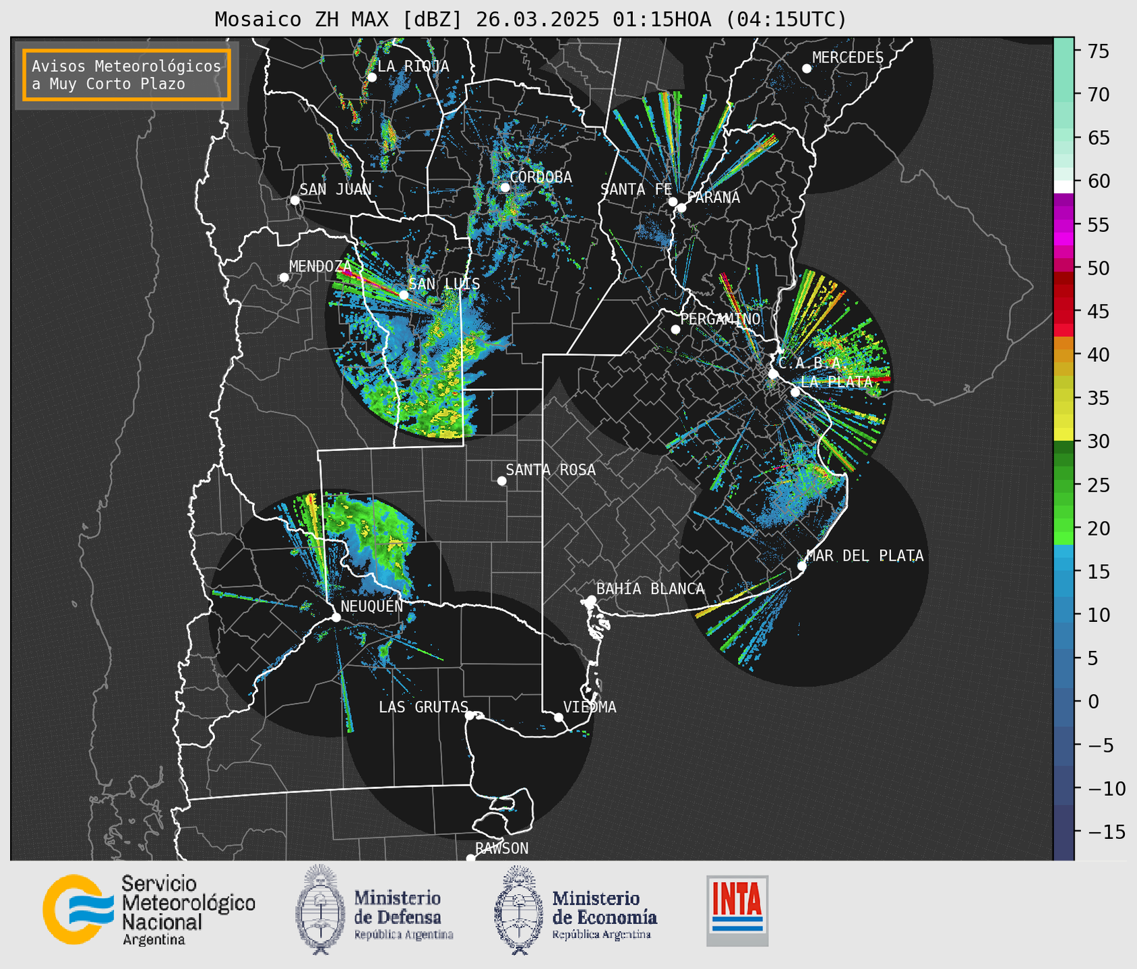Click the VIEDMA city marker dot

[558, 717]
